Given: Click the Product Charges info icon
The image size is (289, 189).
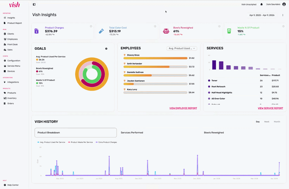Looking at the screenshot, I should pos(91,26).
